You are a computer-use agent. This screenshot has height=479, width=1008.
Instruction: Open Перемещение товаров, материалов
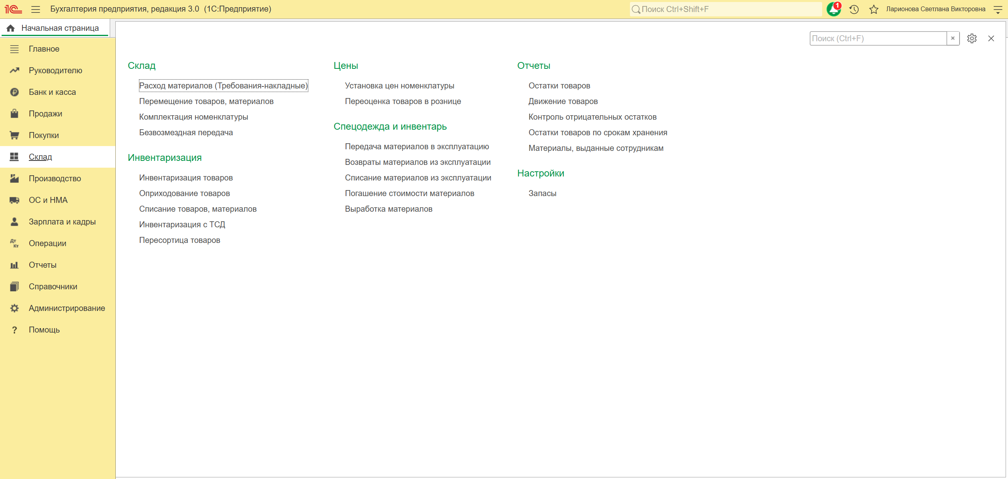[x=206, y=101]
